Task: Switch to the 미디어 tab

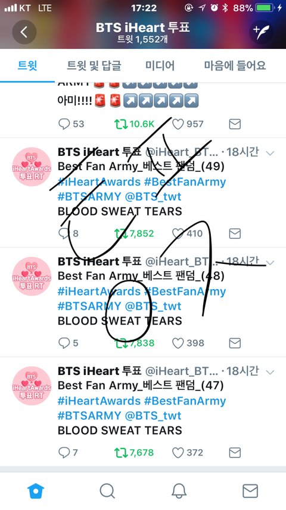Action: pyautogui.click(x=160, y=66)
